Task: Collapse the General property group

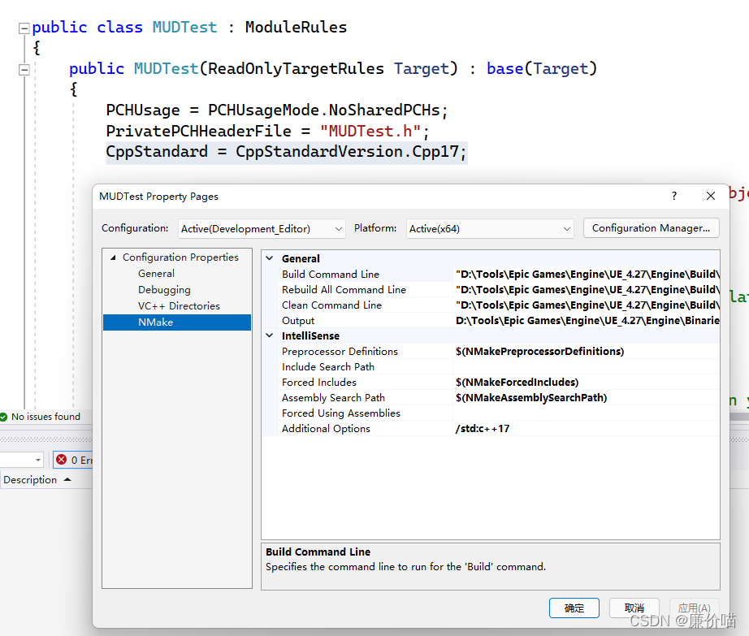Action: pyautogui.click(x=270, y=258)
